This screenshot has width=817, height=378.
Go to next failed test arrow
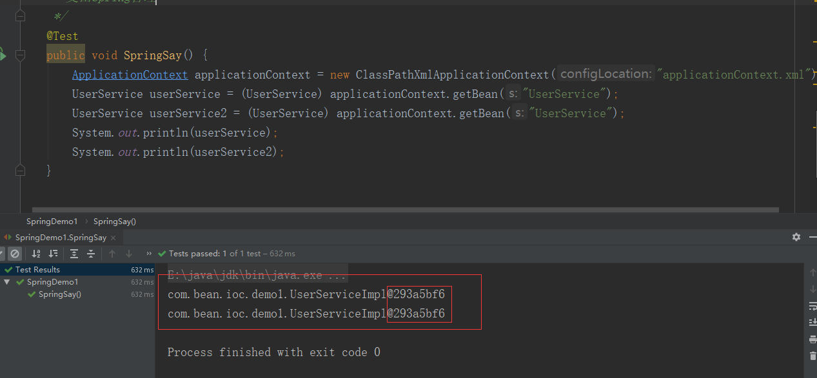tap(129, 254)
